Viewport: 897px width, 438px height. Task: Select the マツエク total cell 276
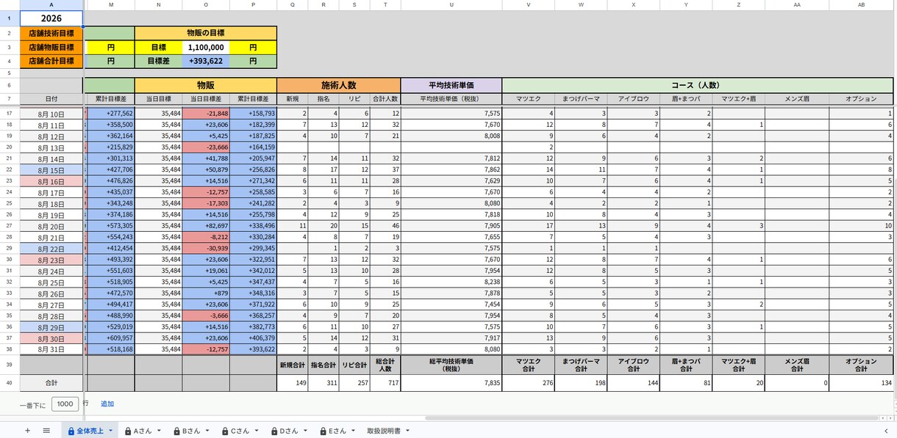[x=529, y=382]
